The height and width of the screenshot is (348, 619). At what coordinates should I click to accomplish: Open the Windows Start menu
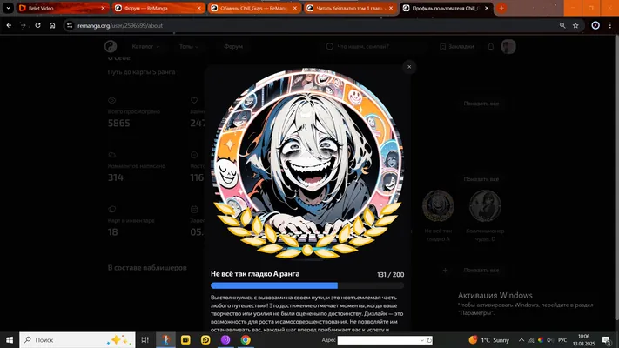pyautogui.click(x=10, y=339)
